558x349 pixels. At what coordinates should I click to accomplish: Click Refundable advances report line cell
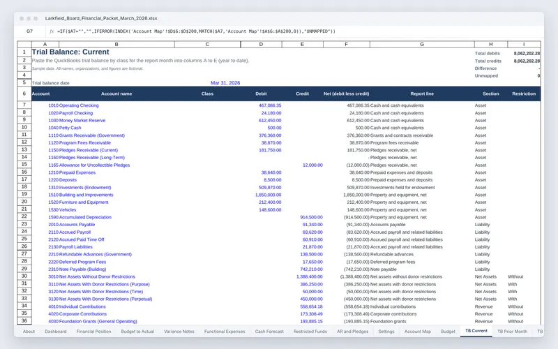(x=392, y=254)
